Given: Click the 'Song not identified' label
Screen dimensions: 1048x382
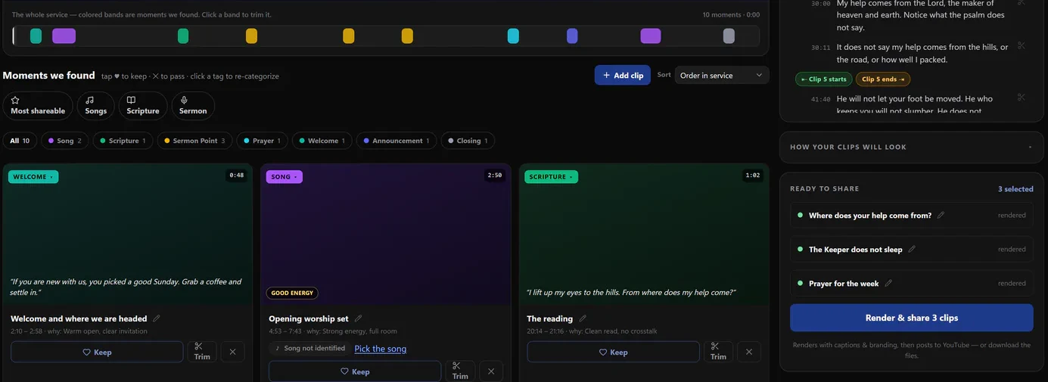Looking at the screenshot, I should pyautogui.click(x=309, y=348).
